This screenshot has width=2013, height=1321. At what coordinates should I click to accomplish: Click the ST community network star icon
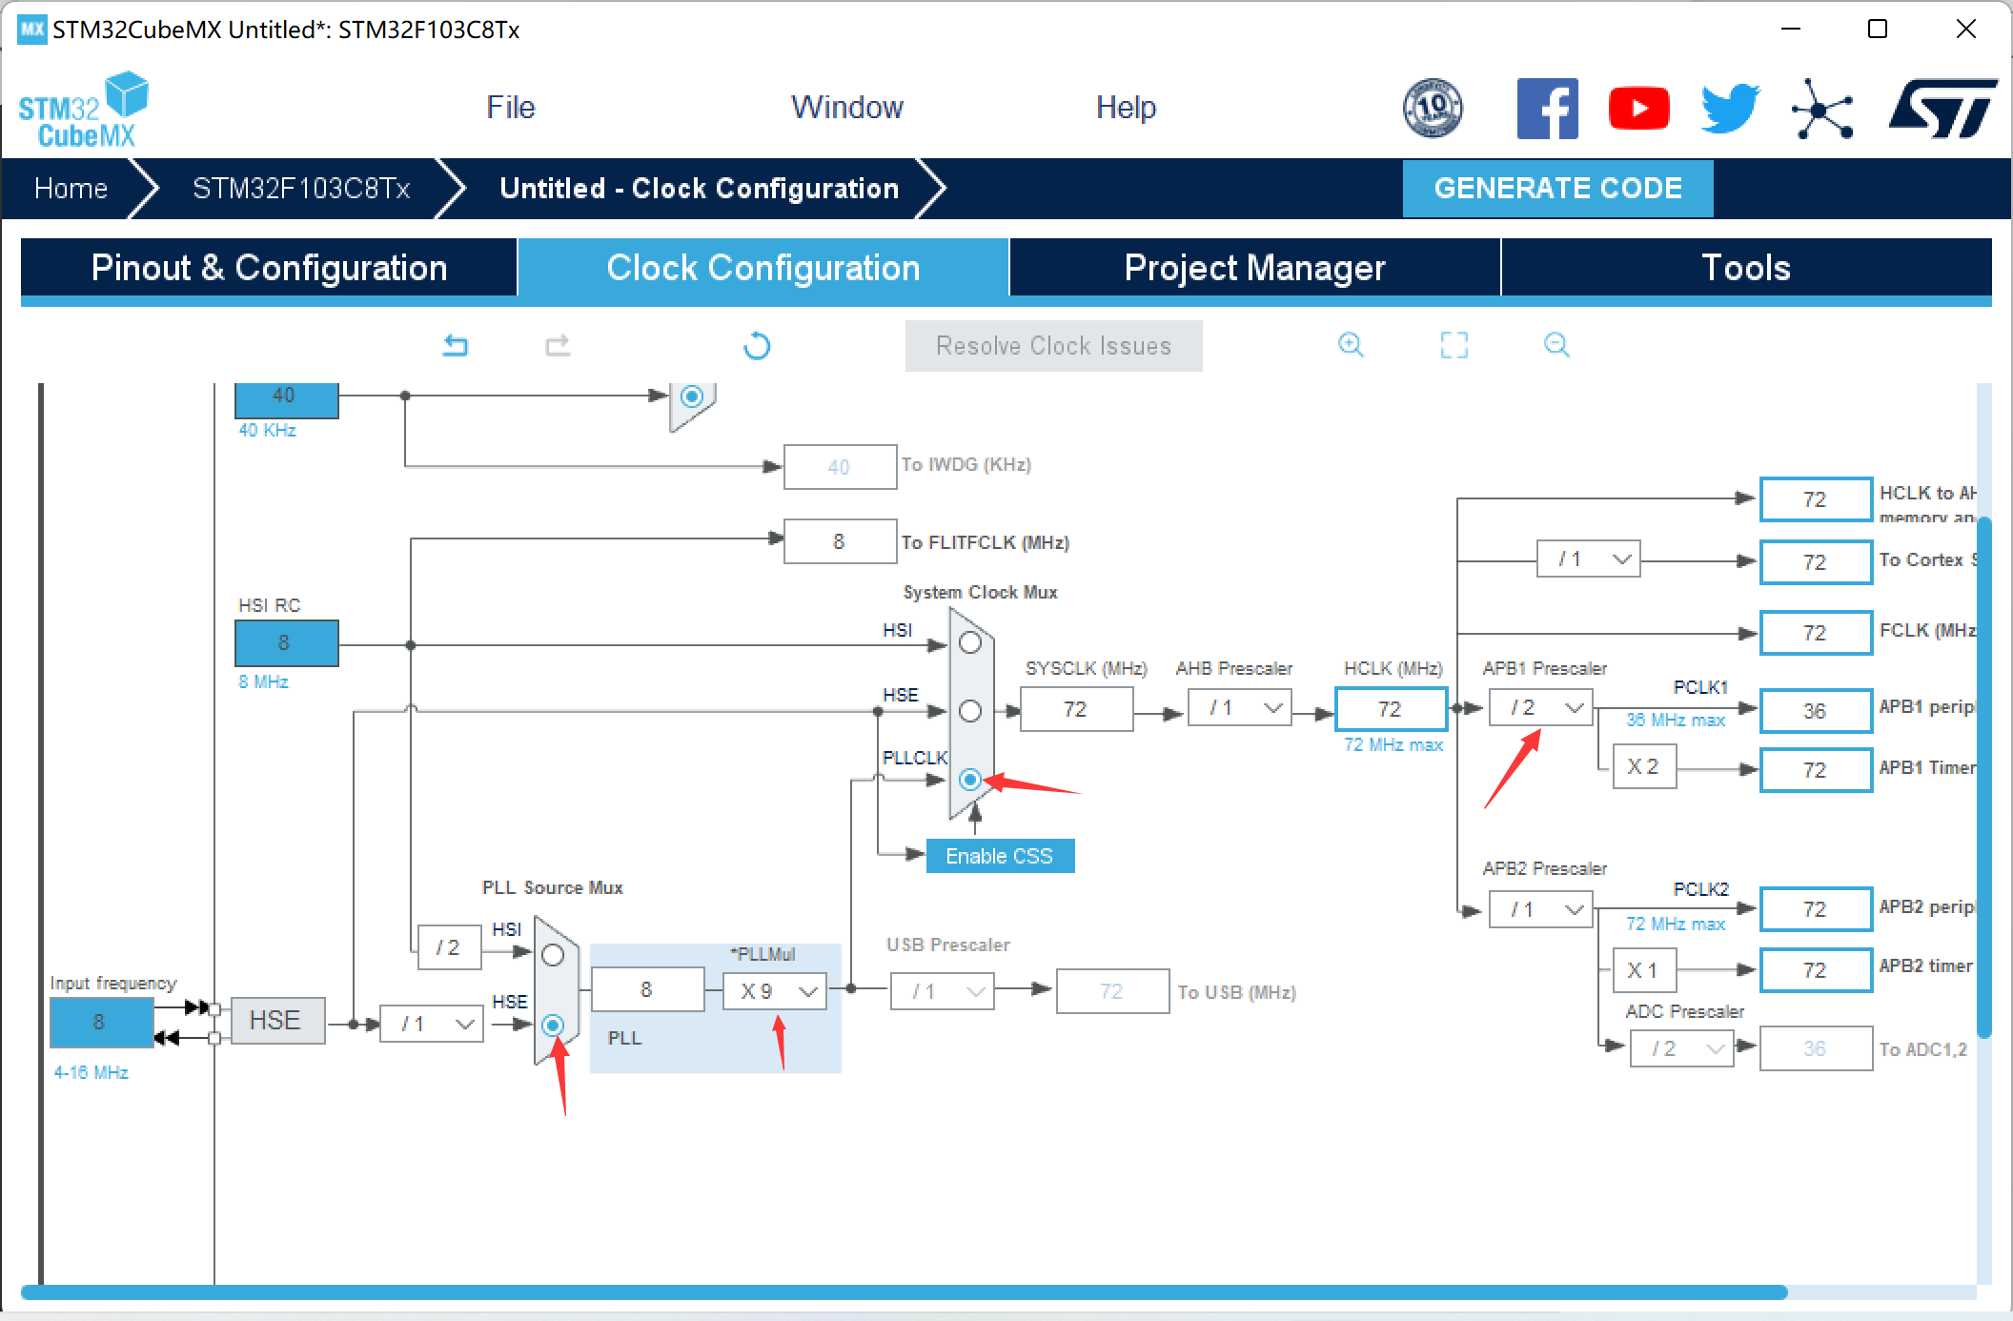(1822, 109)
